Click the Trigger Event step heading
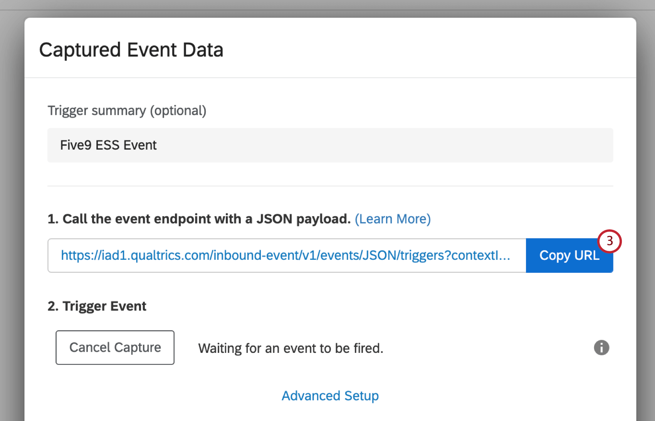The height and width of the screenshot is (421, 655). (x=97, y=306)
